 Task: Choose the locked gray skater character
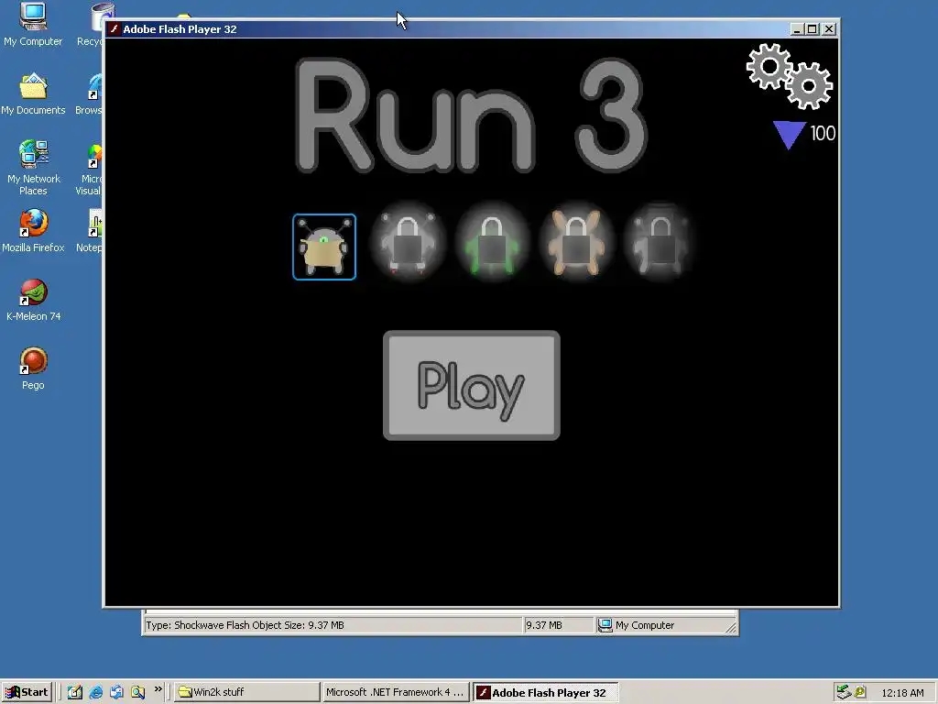point(408,244)
